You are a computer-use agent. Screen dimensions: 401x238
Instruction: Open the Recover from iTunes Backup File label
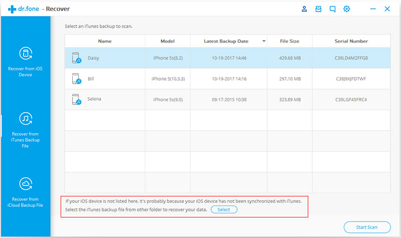click(x=26, y=140)
